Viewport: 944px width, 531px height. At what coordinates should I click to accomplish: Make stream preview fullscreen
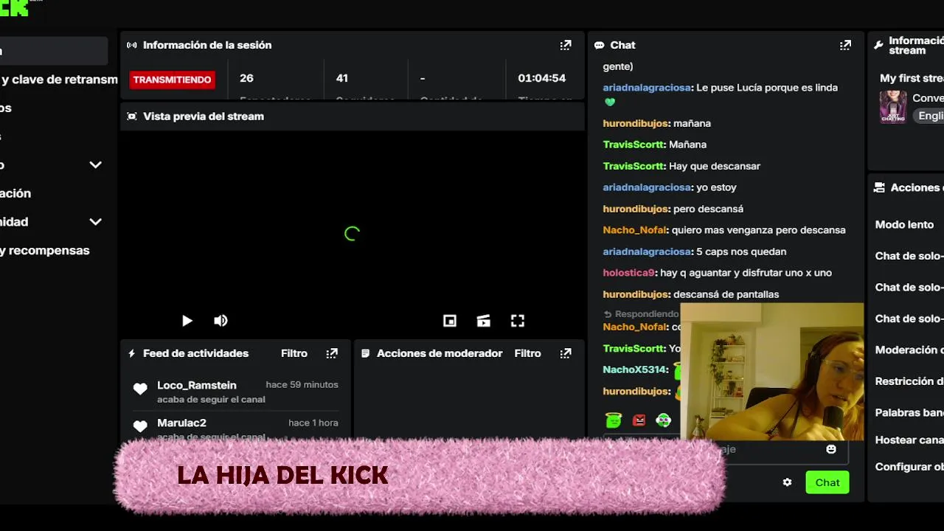pos(518,321)
